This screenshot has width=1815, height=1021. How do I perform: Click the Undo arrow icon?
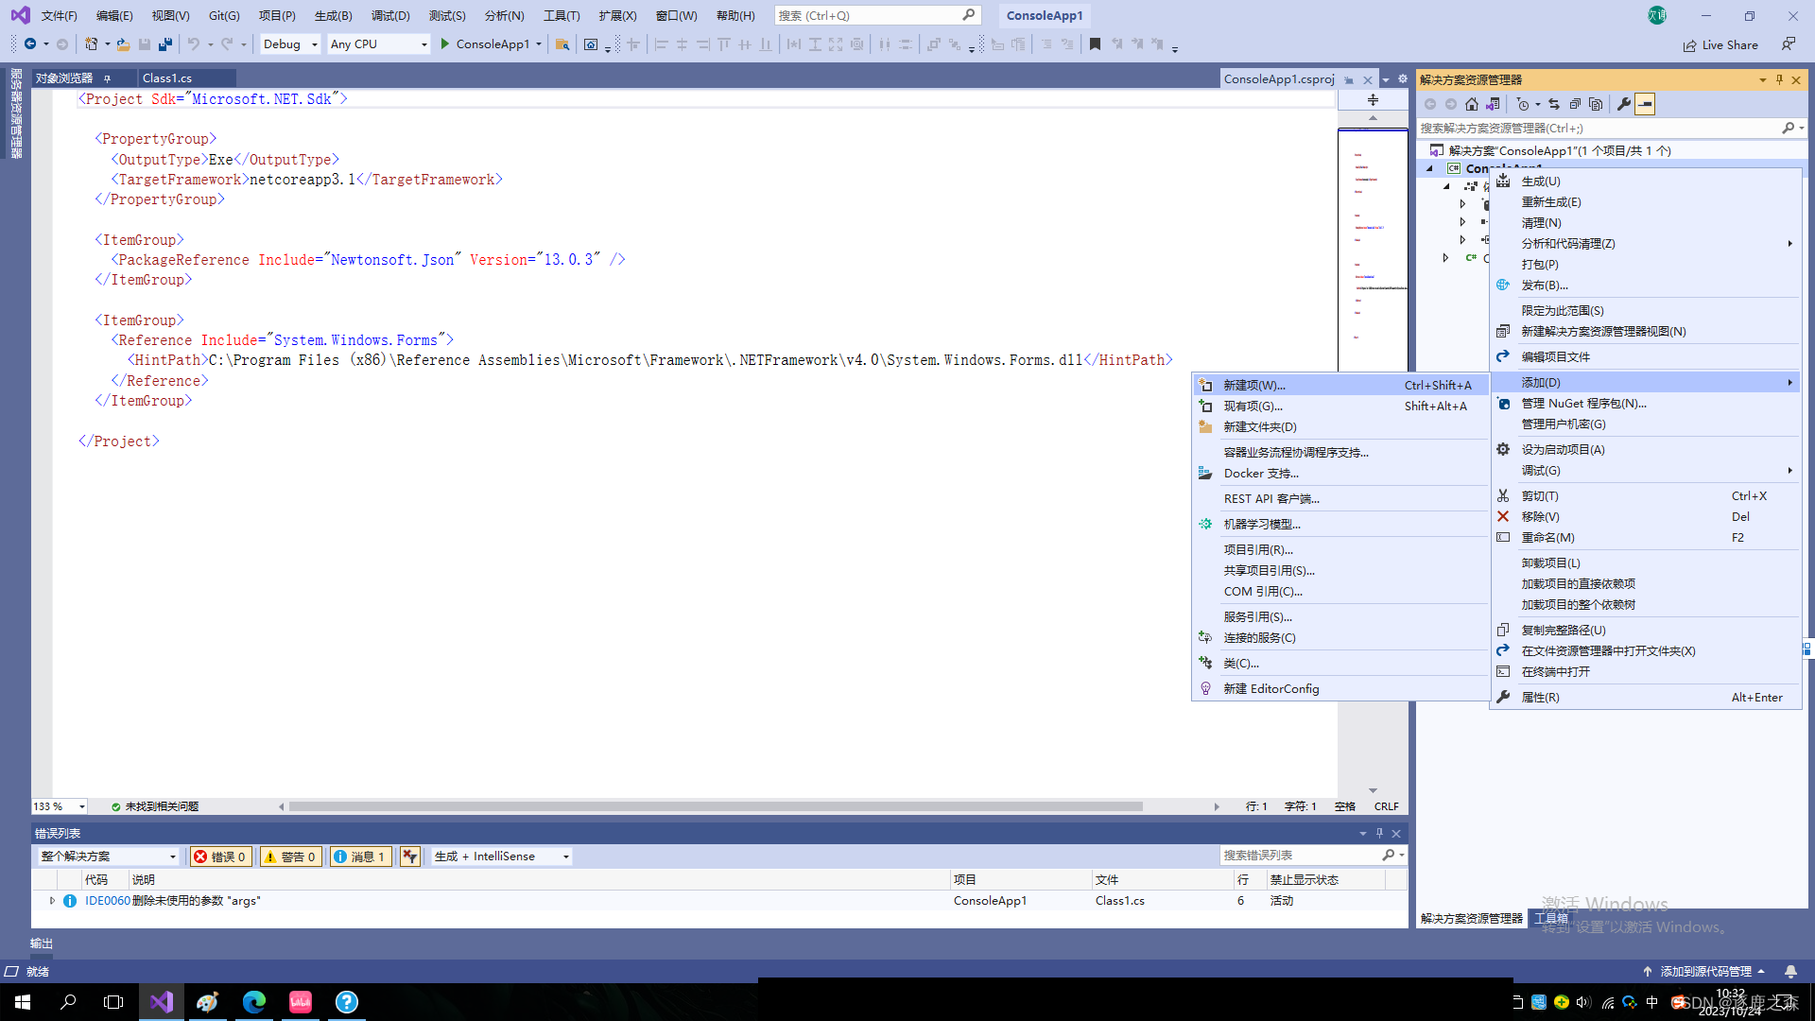point(194,44)
